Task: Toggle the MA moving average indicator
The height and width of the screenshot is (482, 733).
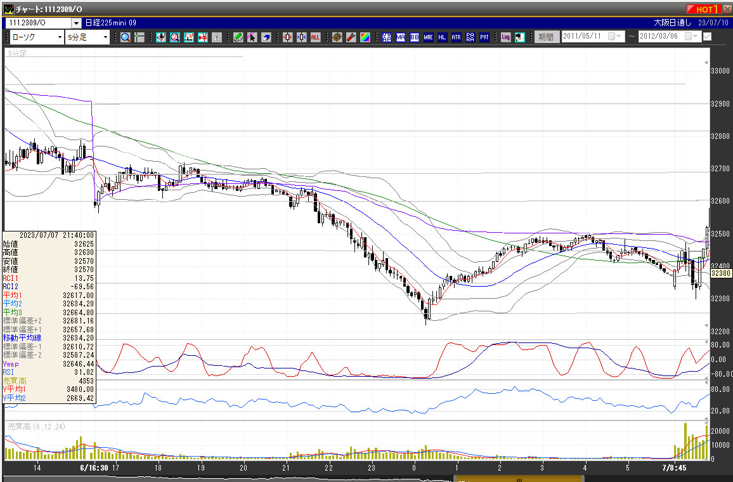Action: click(401, 37)
